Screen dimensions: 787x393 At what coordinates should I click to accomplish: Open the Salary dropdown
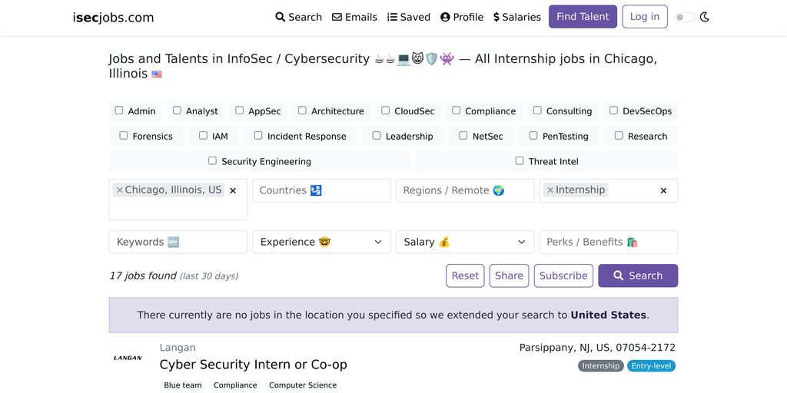465,242
